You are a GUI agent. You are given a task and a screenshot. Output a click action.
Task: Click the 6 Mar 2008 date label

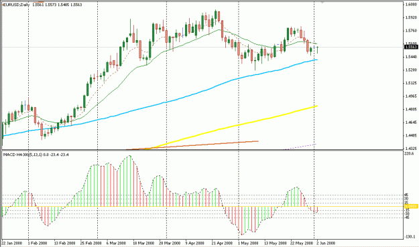click(116, 243)
